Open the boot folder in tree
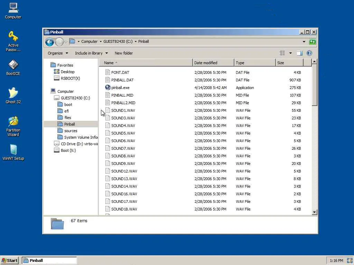This screenshot has height=265, width=354. pos(68,104)
